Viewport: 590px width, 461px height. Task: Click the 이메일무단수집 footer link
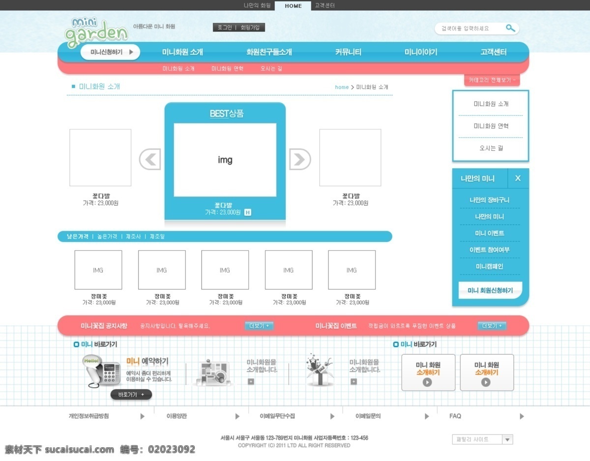pos(277,416)
